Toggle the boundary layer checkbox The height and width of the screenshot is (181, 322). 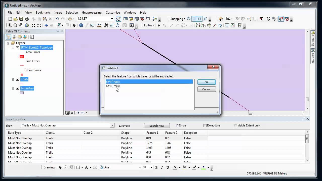(17, 88)
